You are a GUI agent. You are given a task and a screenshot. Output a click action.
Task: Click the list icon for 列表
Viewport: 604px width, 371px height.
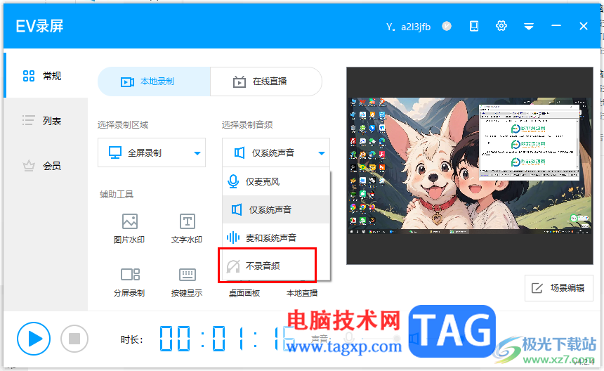point(29,121)
